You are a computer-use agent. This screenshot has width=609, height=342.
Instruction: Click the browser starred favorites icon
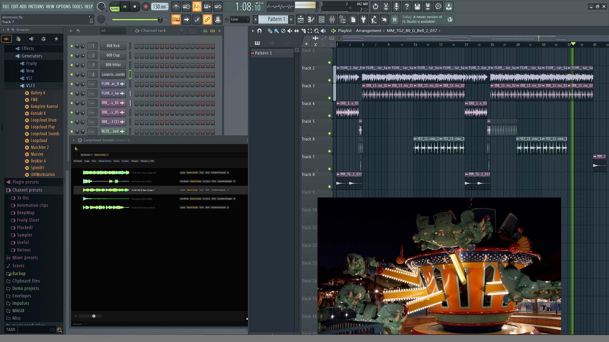(x=56, y=39)
